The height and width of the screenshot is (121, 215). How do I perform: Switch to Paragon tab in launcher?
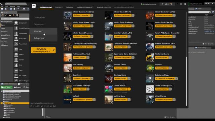70,7
